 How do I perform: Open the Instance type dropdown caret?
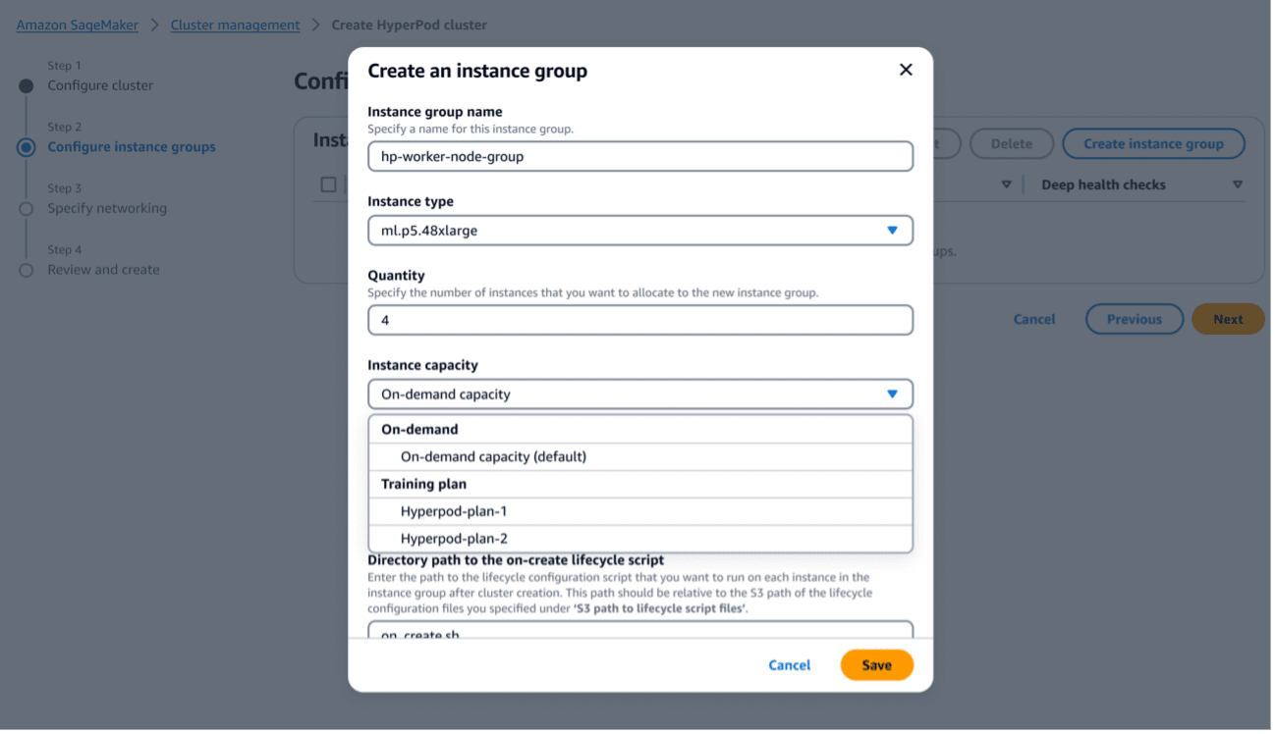892,230
